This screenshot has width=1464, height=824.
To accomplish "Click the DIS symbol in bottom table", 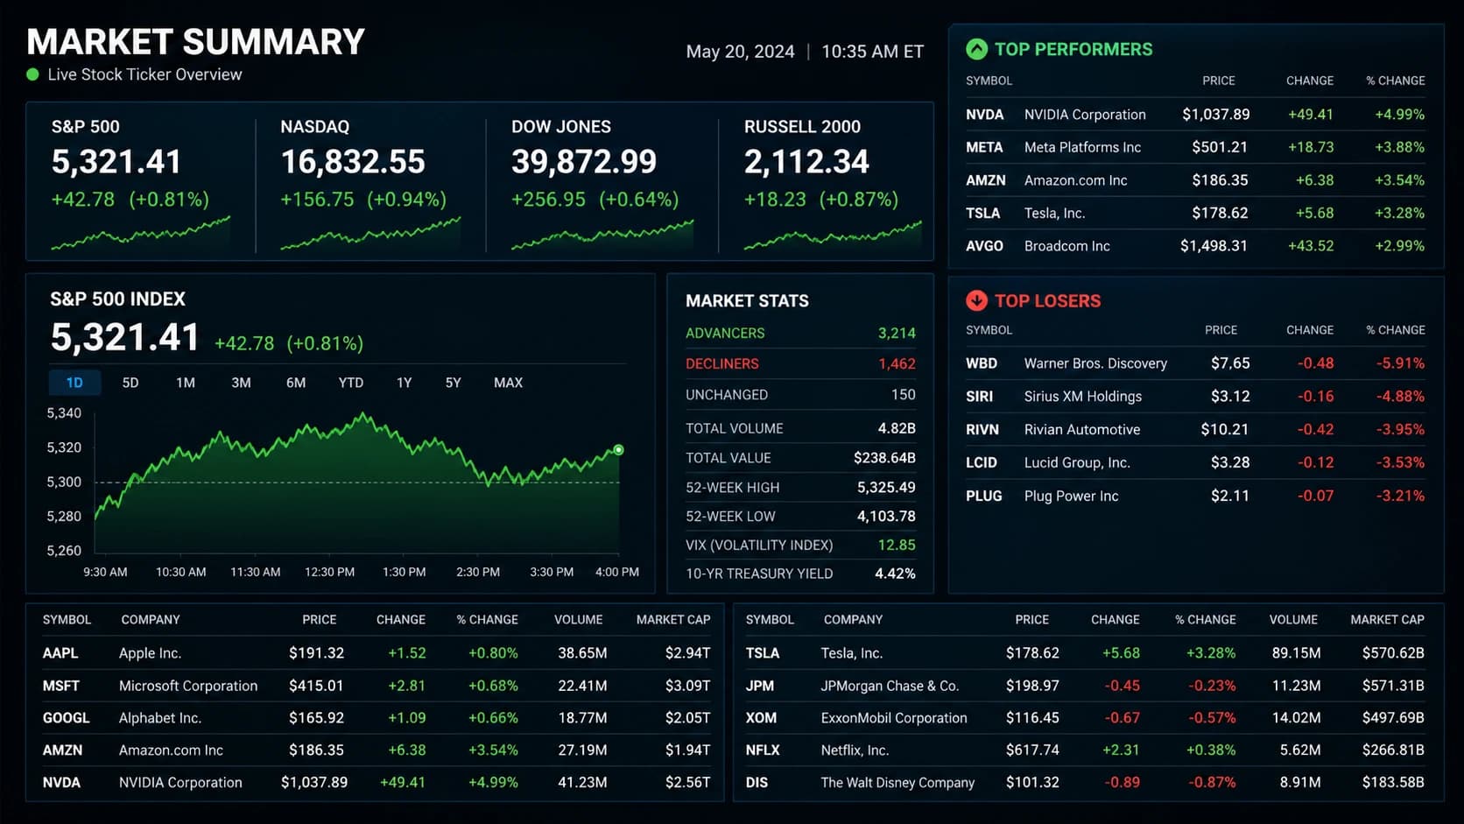I will (757, 783).
